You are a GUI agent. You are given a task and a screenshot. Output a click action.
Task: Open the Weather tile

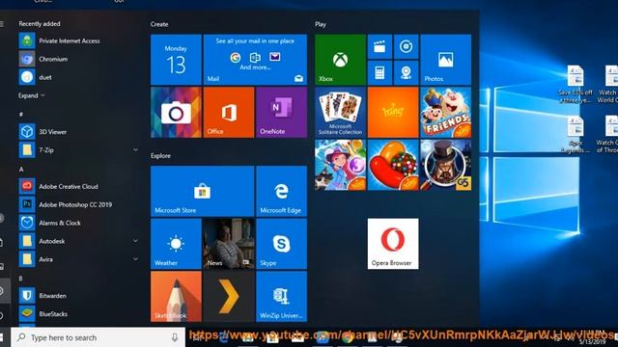[x=176, y=244]
